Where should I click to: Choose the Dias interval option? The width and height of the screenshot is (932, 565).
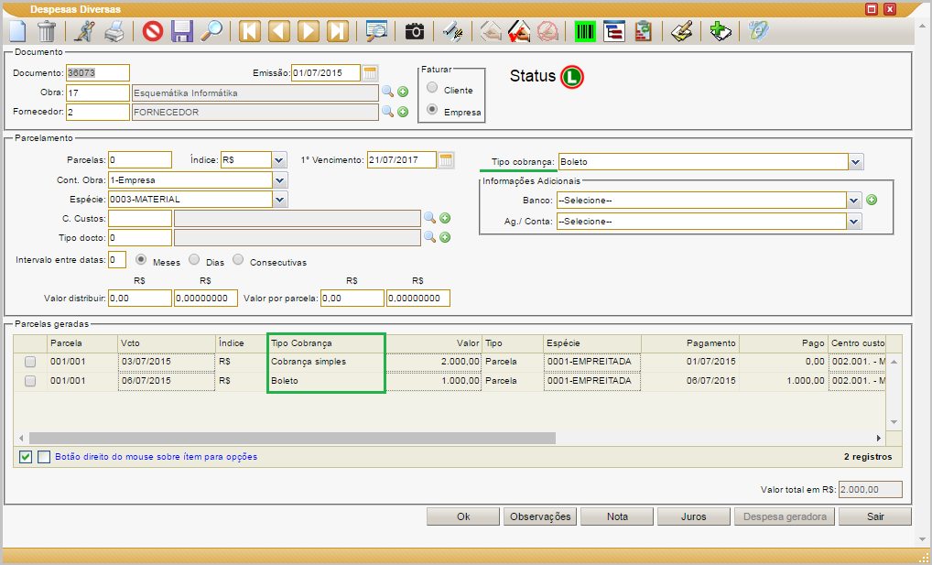coord(194,260)
